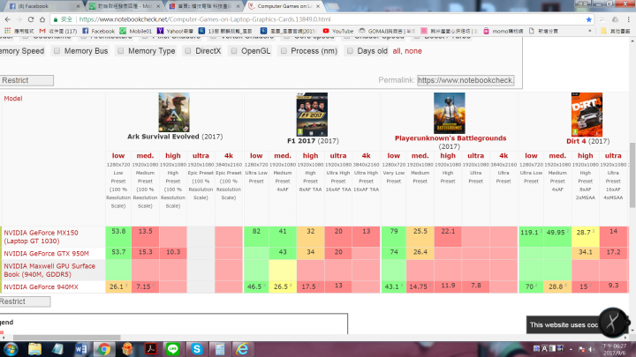Open NVIDIA GeForce 940MX link
Viewport: 636px width, 357px height.
41,286
